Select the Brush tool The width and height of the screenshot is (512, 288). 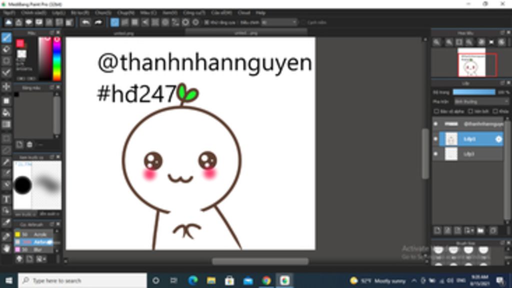pyautogui.click(x=6, y=37)
